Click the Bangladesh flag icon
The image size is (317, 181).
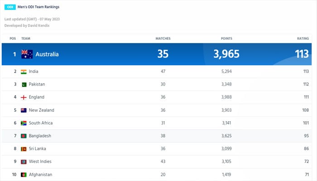pyautogui.click(x=24, y=136)
